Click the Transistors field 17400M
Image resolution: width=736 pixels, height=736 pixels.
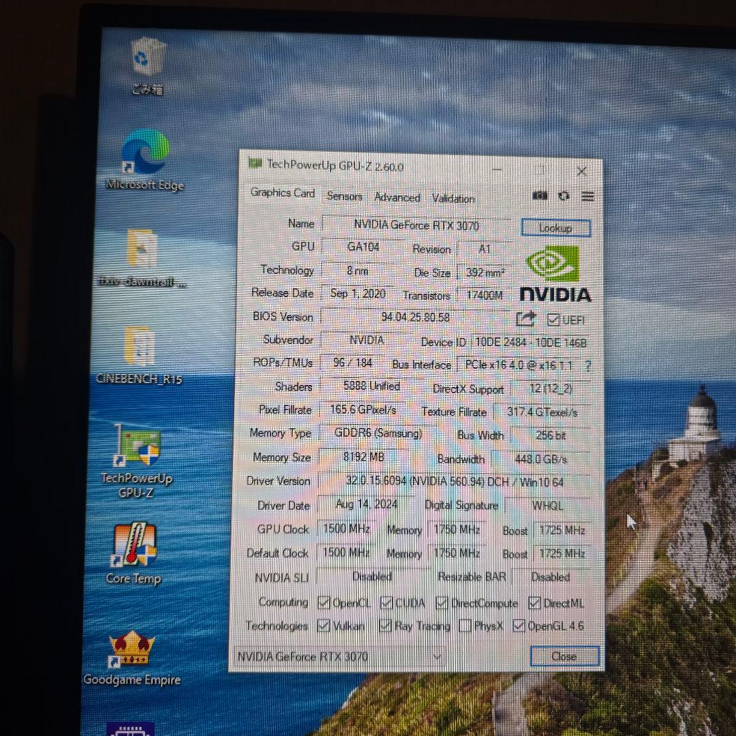click(484, 295)
